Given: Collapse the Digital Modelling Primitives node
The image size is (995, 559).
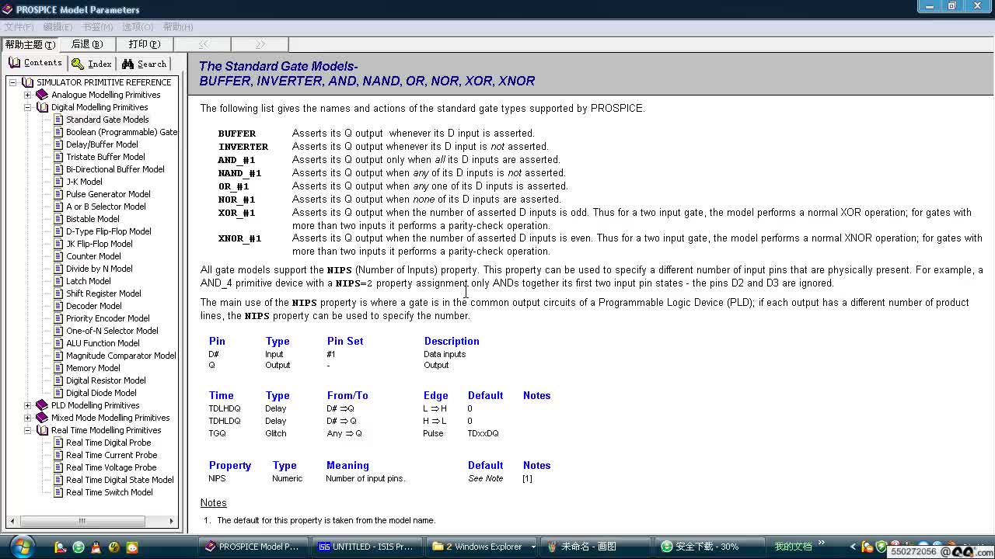Looking at the screenshot, I should click(x=27, y=107).
